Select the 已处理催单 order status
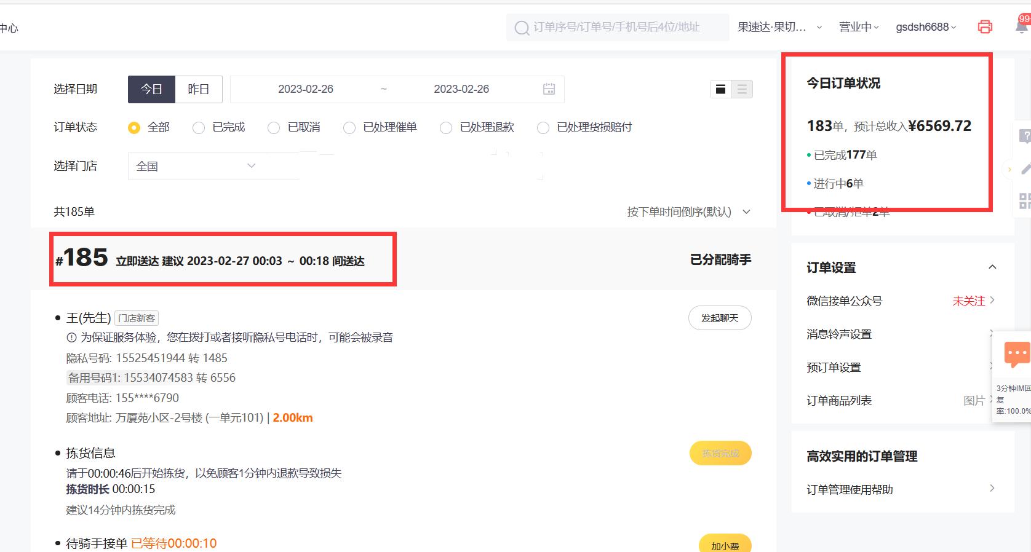 click(x=349, y=128)
